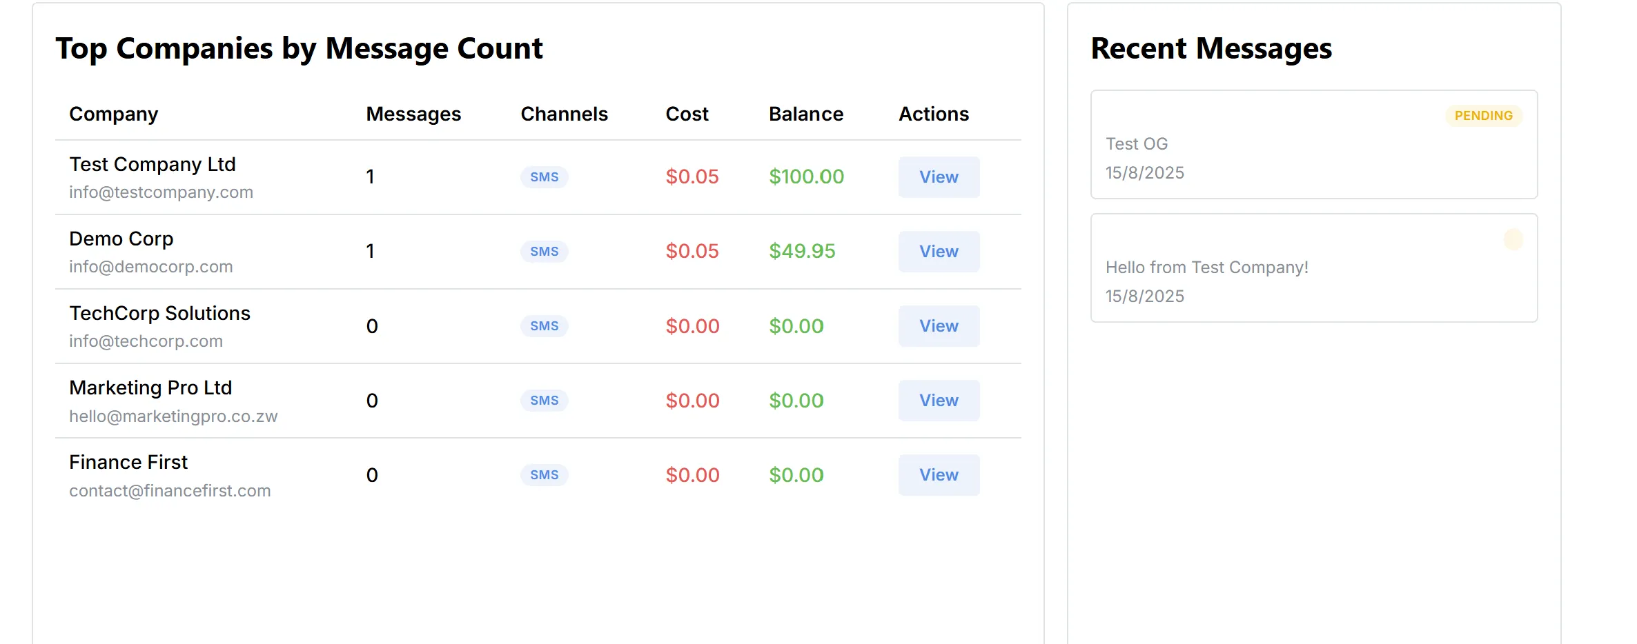The height and width of the screenshot is (644, 1637).
Task: Click SMS tag for Marketing Pro Ltd
Action: tap(544, 401)
